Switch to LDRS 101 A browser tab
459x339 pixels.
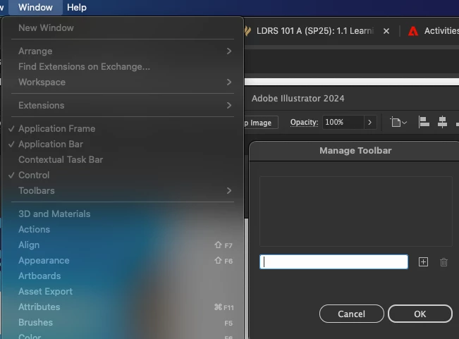(314, 31)
